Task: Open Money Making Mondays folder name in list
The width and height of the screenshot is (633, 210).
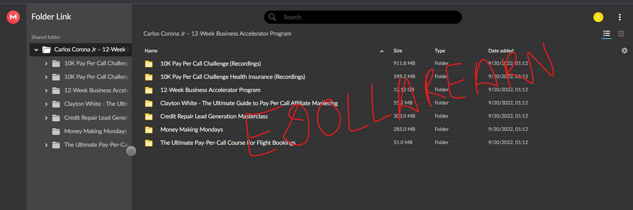Action: [x=192, y=130]
